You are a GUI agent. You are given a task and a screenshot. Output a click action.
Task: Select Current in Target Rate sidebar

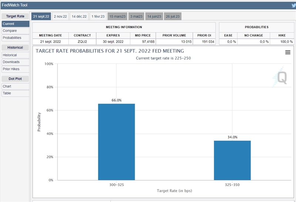pos(15,24)
